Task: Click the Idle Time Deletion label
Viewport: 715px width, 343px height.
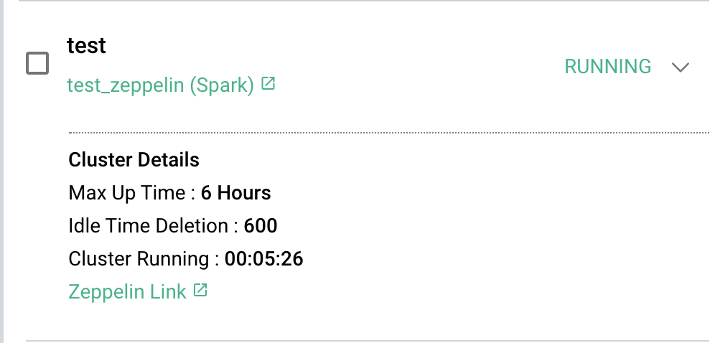Action: tap(153, 226)
